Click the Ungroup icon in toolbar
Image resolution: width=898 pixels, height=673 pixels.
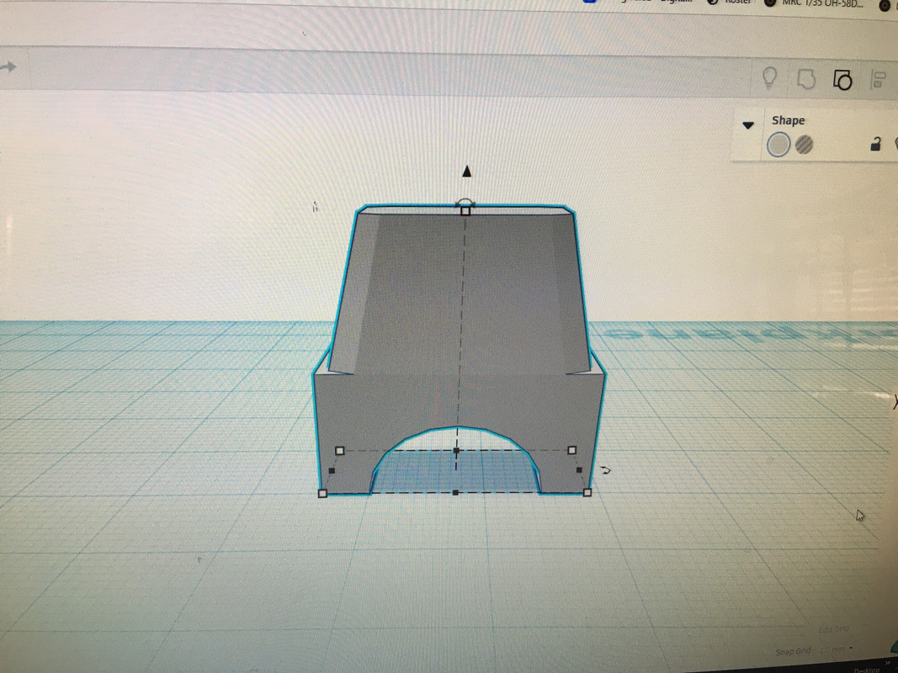pos(842,80)
